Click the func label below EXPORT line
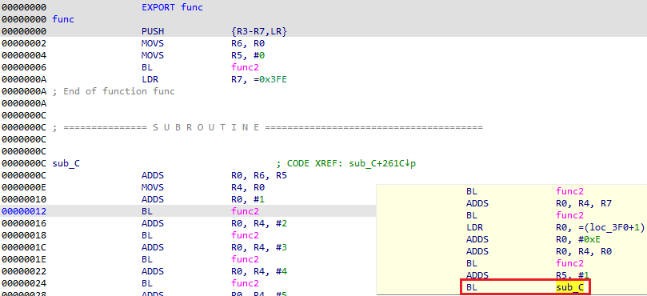 tap(63, 19)
